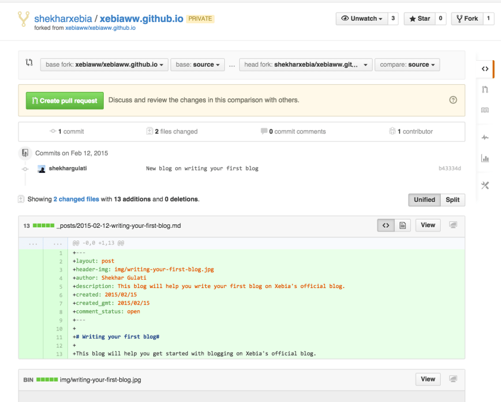This screenshot has height=402, width=501.
Task: Open the Code sidebar icon
Action: pos(485,69)
